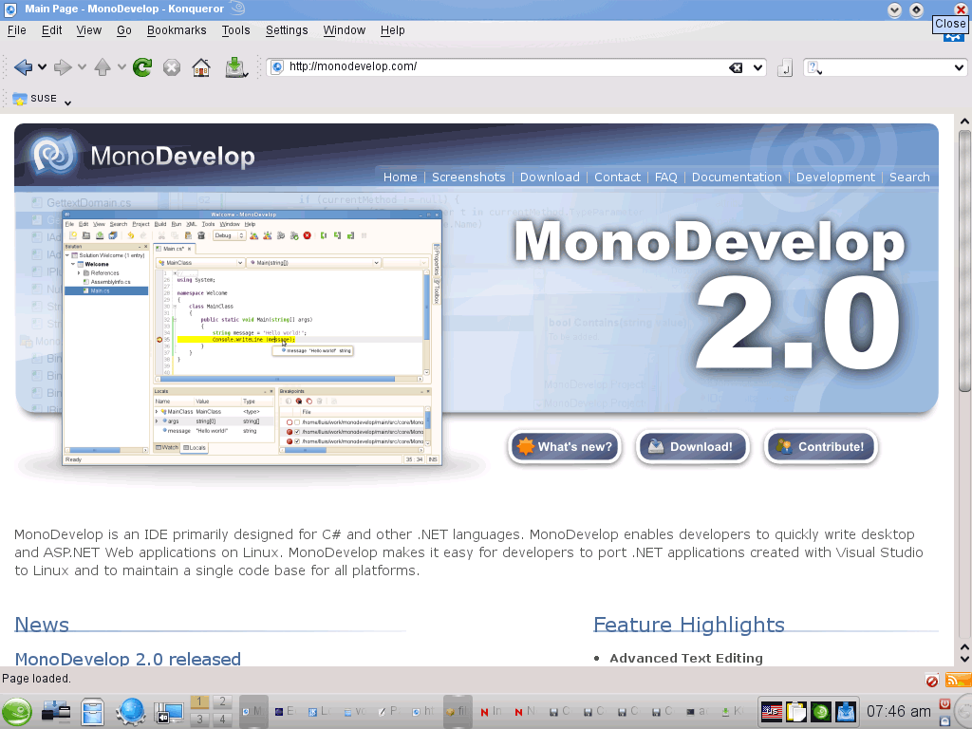Click the scrollbar down arrow at the bottom
Viewport: 972px width, 729px height.
(964, 661)
